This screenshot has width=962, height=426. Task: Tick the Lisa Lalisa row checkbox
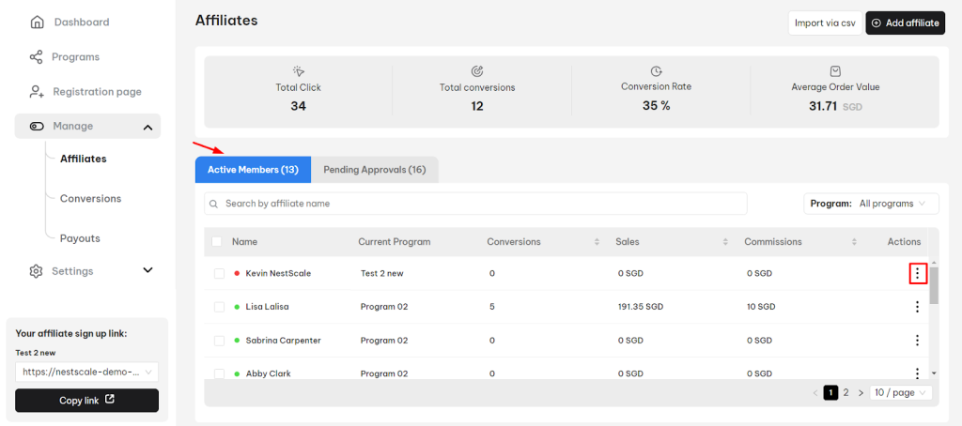click(219, 307)
